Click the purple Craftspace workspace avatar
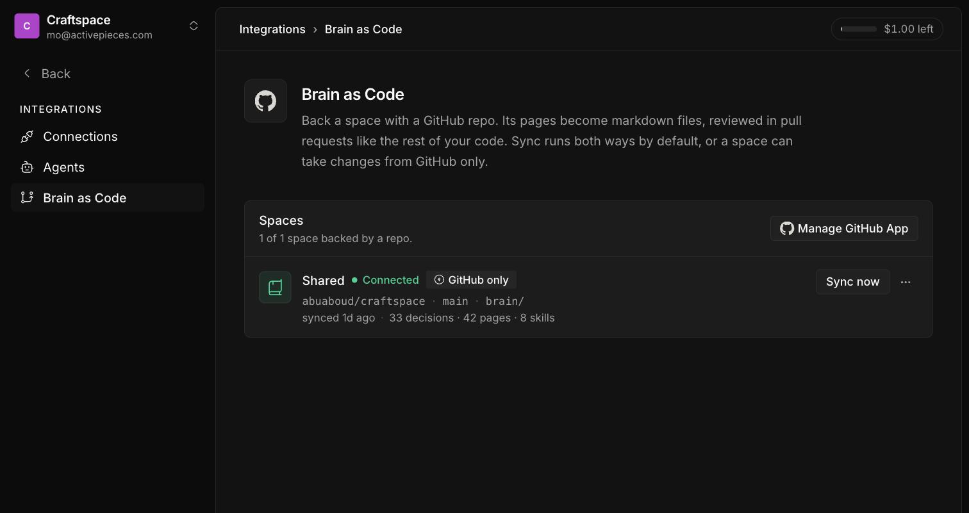969x513 pixels. pyautogui.click(x=27, y=26)
